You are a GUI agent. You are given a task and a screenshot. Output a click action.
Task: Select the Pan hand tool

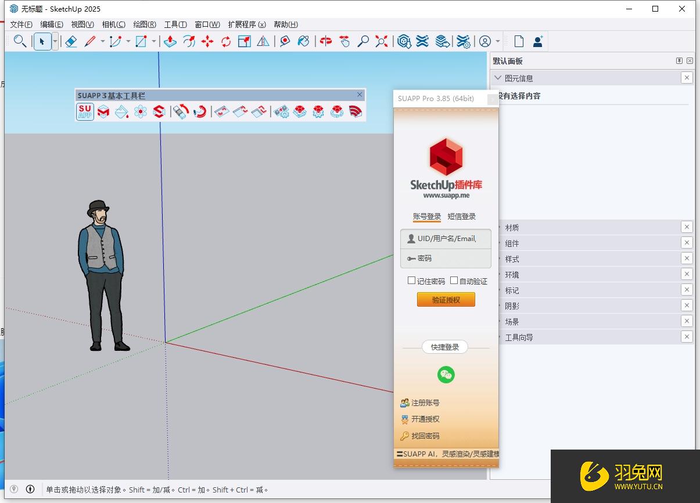click(344, 41)
